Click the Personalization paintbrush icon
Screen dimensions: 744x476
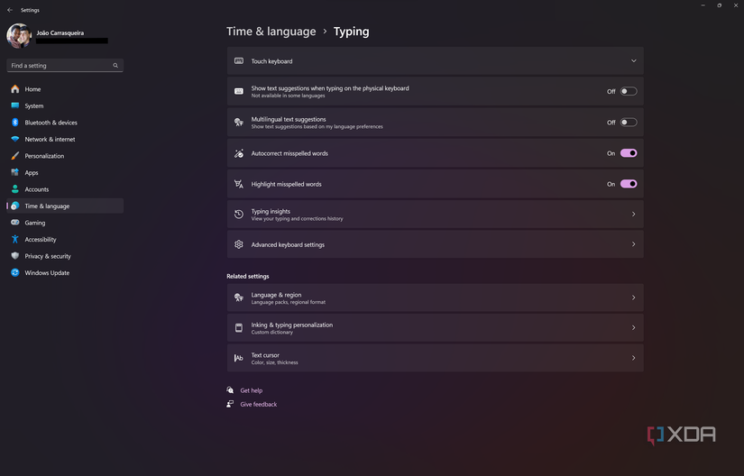(x=15, y=156)
